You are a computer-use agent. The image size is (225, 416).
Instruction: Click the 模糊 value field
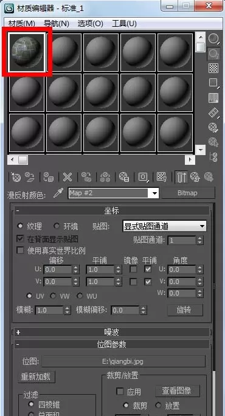49,310
